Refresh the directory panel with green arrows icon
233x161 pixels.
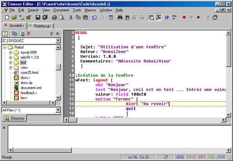tap(5, 34)
